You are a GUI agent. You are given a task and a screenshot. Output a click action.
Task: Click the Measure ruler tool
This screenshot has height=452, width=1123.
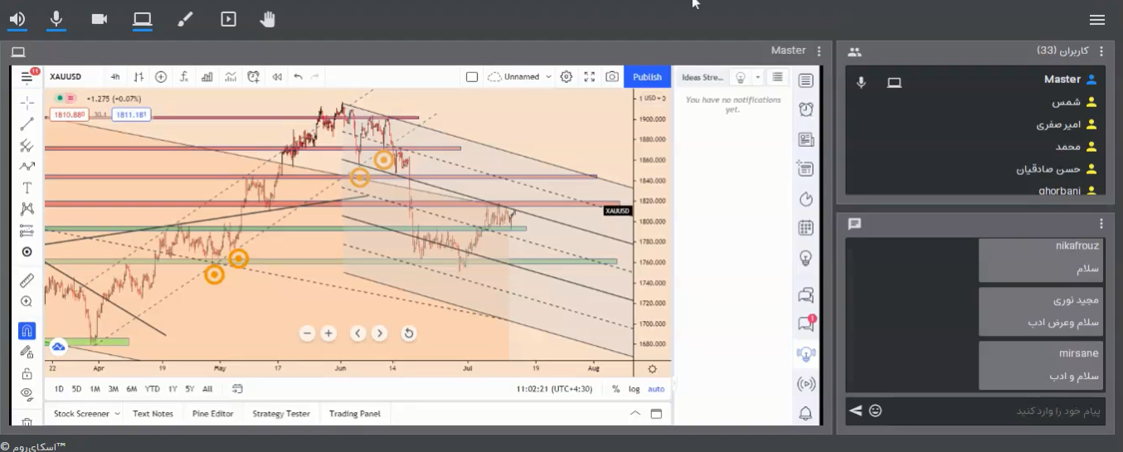pos(27,280)
